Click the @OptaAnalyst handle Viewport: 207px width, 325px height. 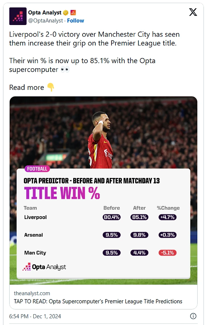point(45,21)
